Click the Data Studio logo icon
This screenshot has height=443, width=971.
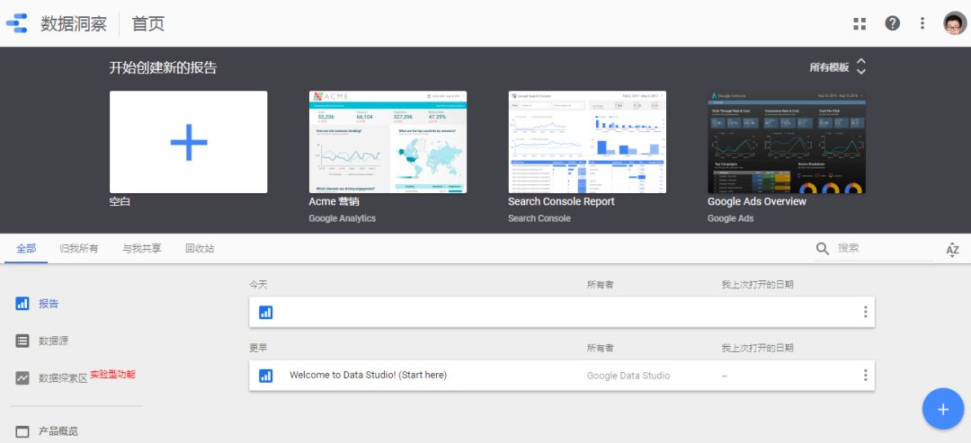pyautogui.click(x=17, y=22)
